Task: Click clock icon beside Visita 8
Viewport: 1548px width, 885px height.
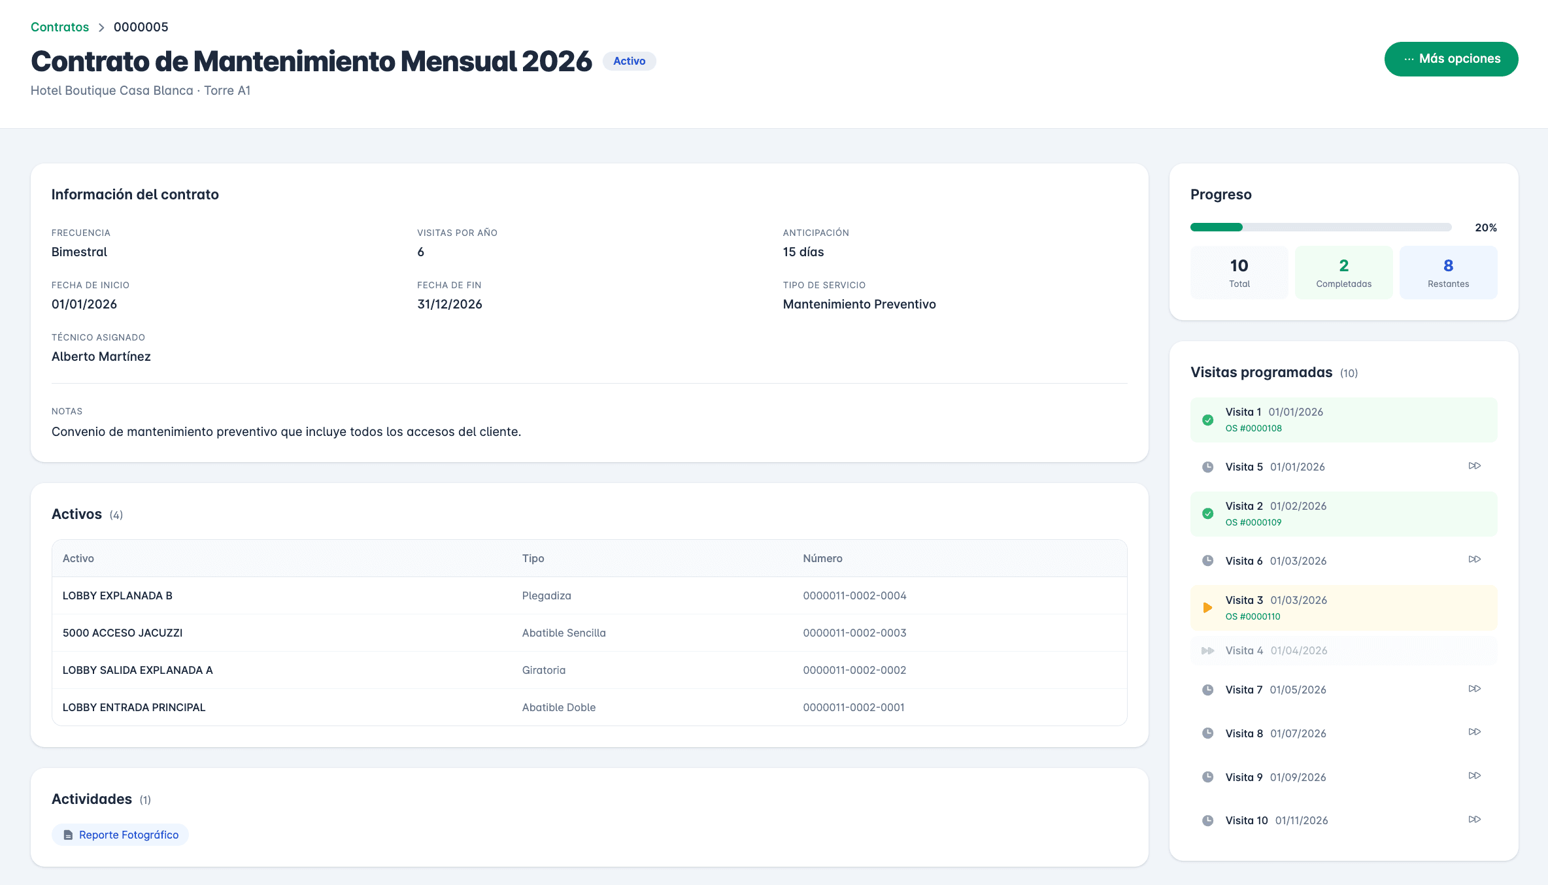Action: point(1207,733)
